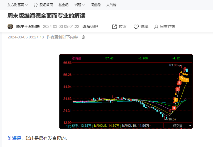Screen dimensions: 213x147
Task: Click the 作者更新以下内容 text
Action: click(x=62, y=37)
